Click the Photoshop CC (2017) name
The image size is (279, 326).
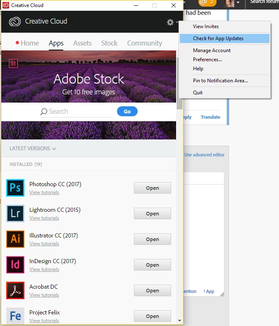[55, 184]
